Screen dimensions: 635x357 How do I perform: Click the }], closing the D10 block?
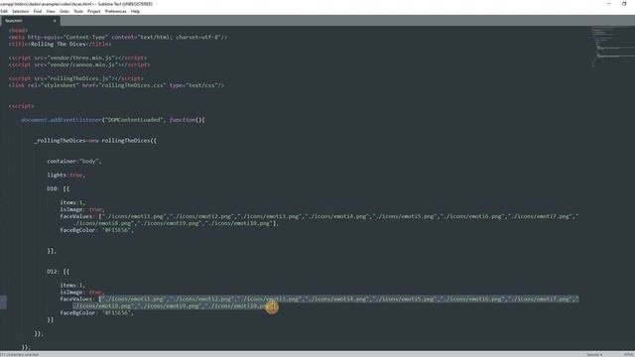(x=52, y=251)
